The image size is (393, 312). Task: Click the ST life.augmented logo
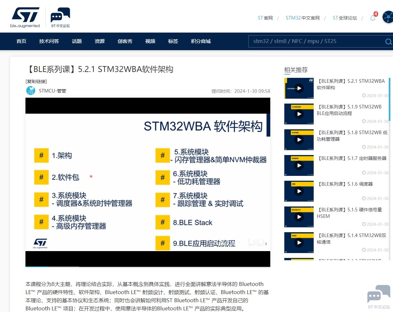coord(25,17)
